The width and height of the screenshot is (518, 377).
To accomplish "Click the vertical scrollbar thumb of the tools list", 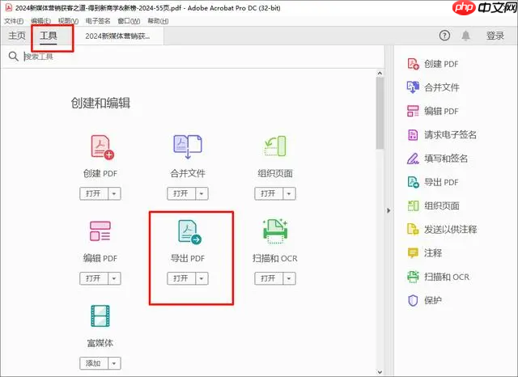I will click(380, 113).
